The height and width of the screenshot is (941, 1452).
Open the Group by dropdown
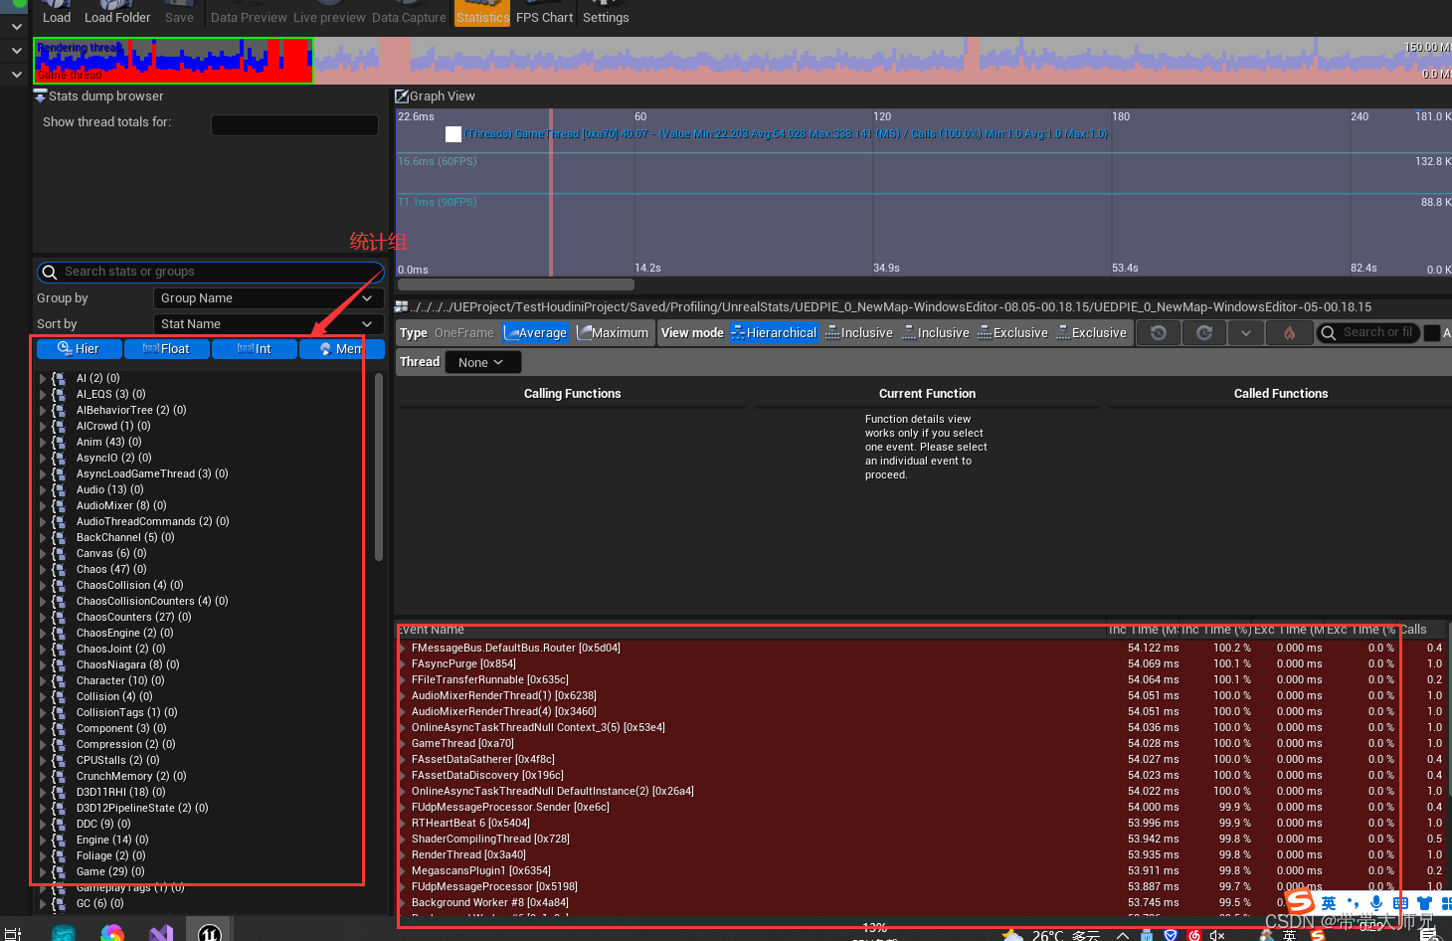point(268,298)
